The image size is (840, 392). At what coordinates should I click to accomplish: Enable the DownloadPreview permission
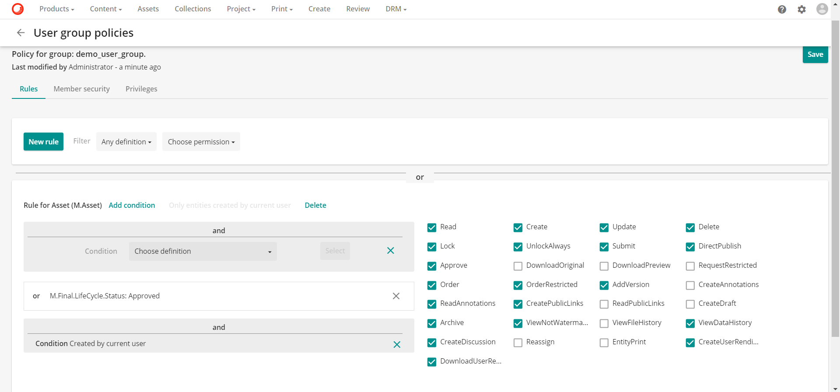(x=604, y=266)
